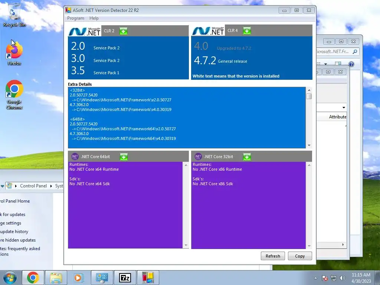The image size is (380, 285).
Task: Click the ASoft .NET Detector taskbar icon
Action: (148, 278)
